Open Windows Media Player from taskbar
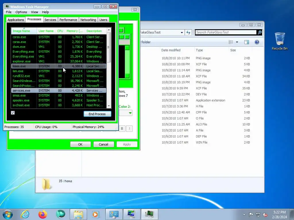The width and height of the screenshot is (294, 220). (96, 214)
